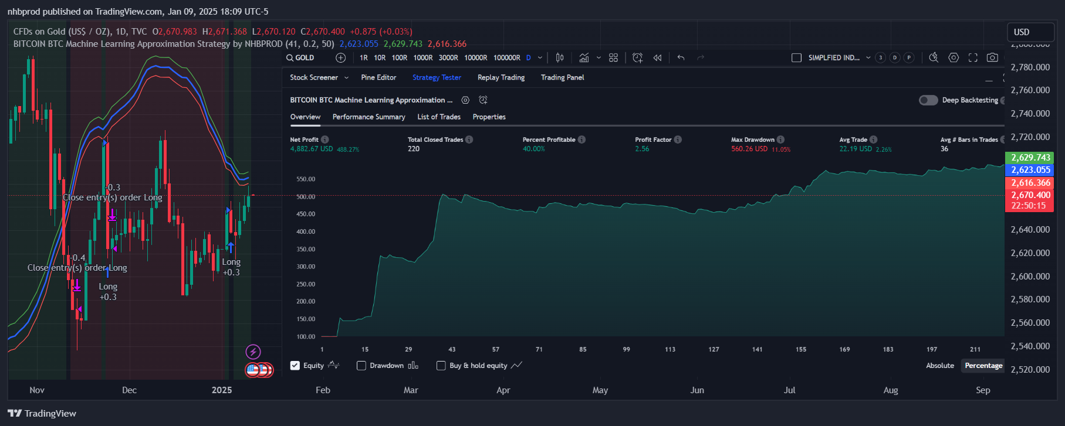Image resolution: width=1065 pixels, height=426 pixels.
Task: Click info icon beside Avg Trade
Action: pos(873,139)
